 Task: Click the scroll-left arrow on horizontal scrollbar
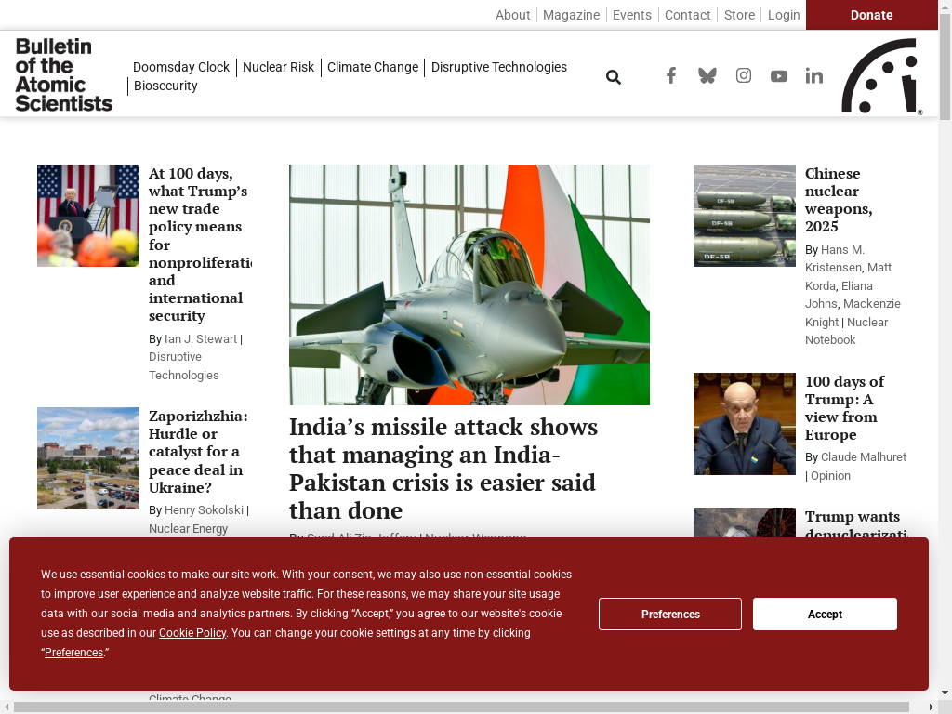pyautogui.click(x=6, y=707)
